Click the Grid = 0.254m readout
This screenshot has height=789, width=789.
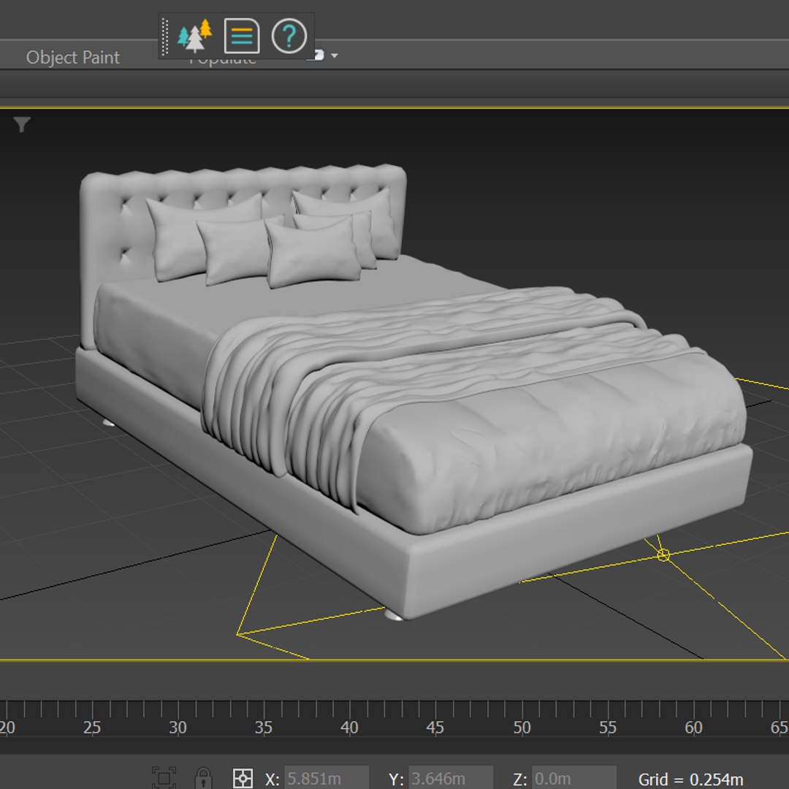(x=690, y=779)
